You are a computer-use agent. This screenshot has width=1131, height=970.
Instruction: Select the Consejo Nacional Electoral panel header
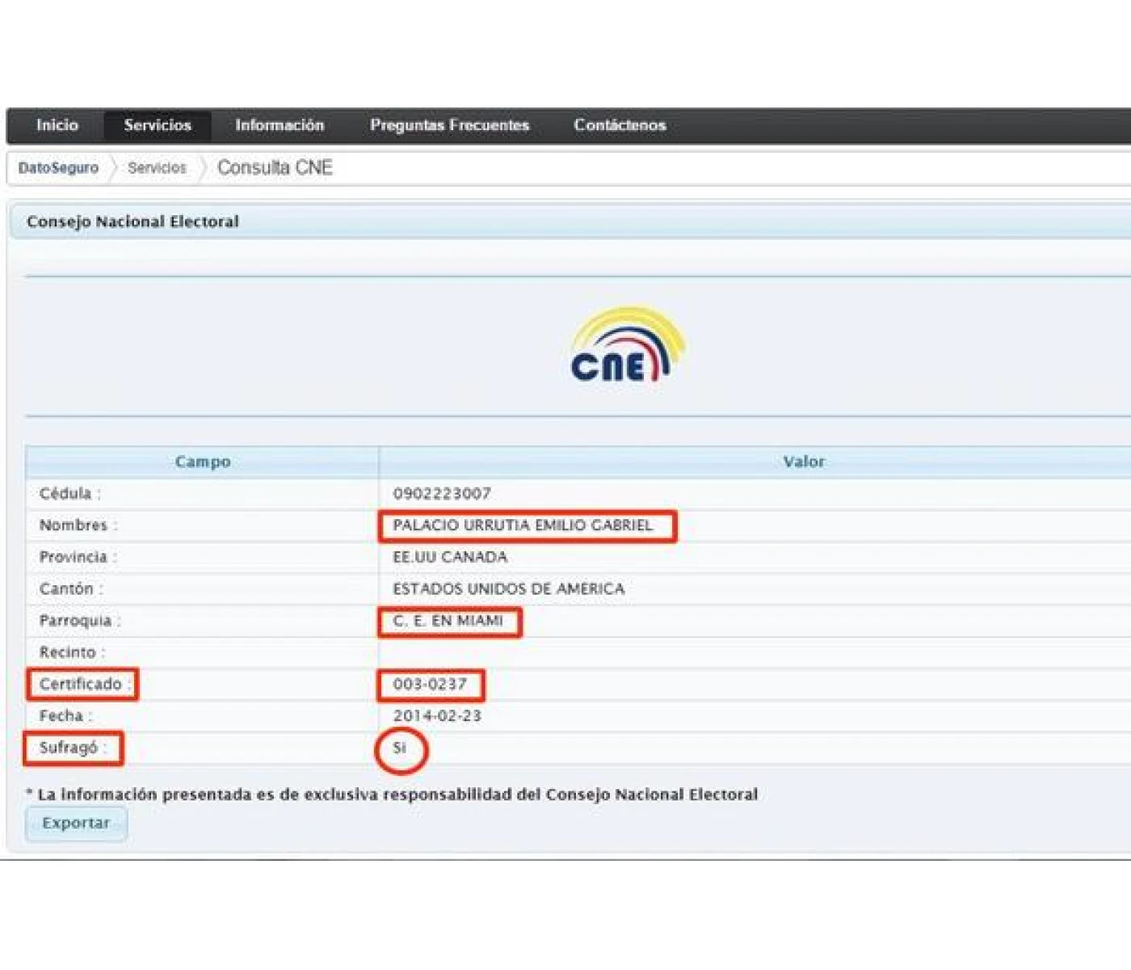pos(570,221)
